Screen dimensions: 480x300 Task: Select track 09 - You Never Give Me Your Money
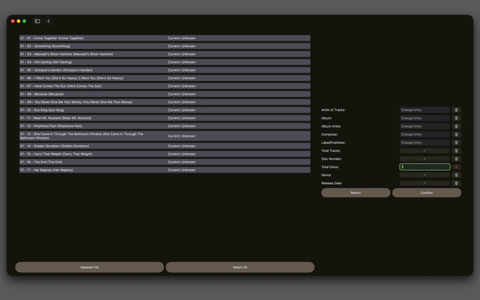164,102
